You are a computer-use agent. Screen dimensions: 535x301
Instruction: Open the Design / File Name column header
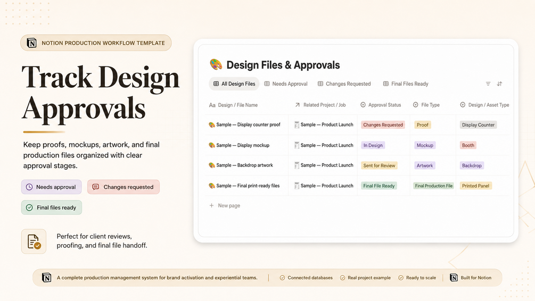pos(233,105)
